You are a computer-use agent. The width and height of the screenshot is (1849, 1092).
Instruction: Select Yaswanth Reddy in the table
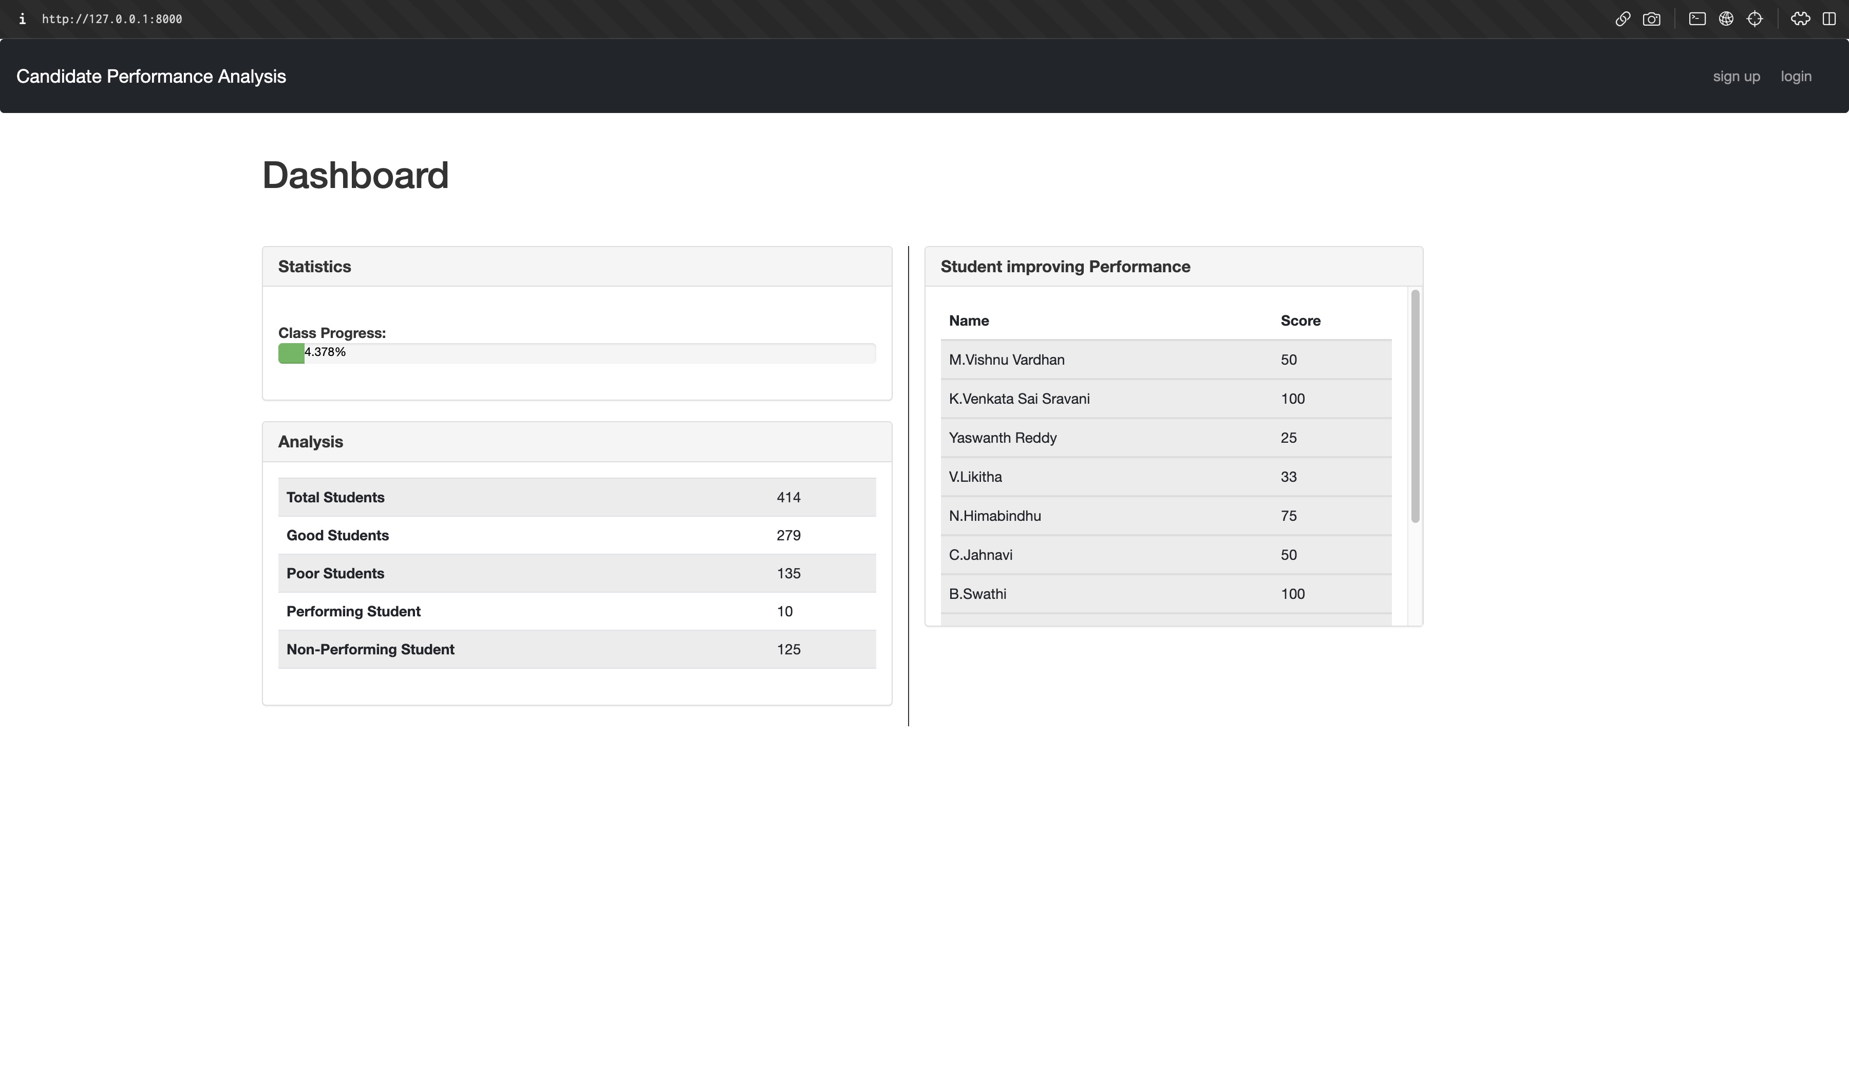1002,438
